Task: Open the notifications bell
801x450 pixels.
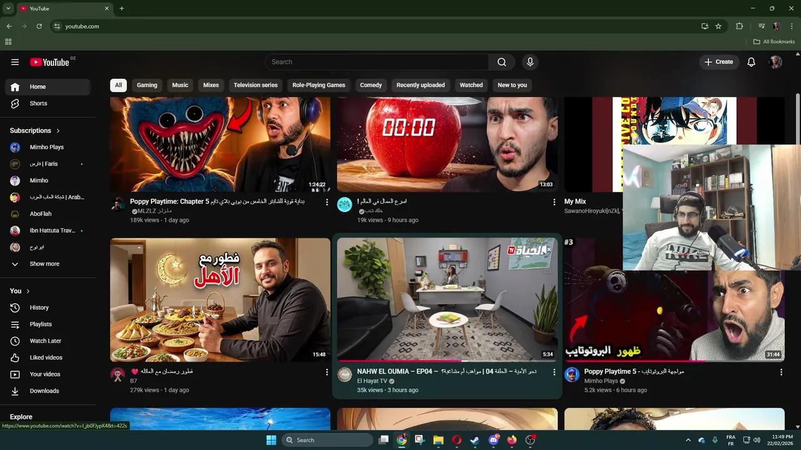Action: [752, 62]
